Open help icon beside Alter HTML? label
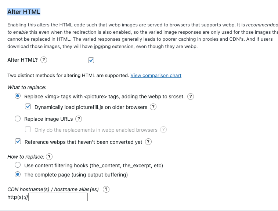Image resolution: width=278 pixels, height=211 pixels. (44, 60)
